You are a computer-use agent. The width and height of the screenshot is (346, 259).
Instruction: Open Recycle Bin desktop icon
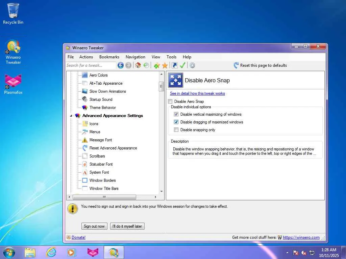[x=13, y=13]
